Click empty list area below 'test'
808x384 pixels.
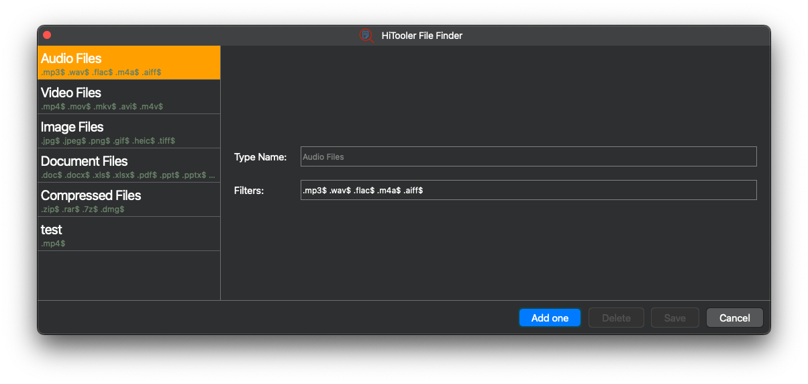tap(129, 275)
